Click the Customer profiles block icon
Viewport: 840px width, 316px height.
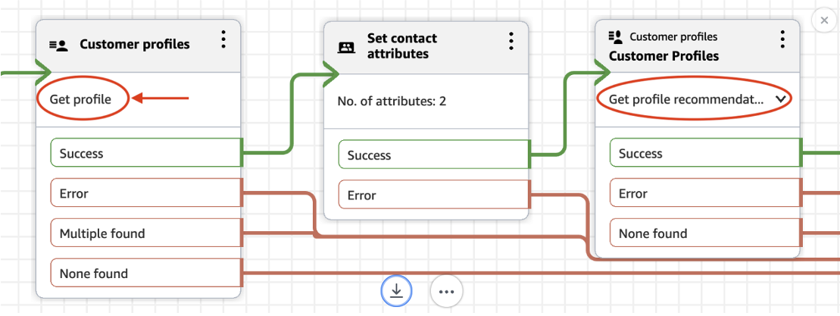click(x=58, y=45)
